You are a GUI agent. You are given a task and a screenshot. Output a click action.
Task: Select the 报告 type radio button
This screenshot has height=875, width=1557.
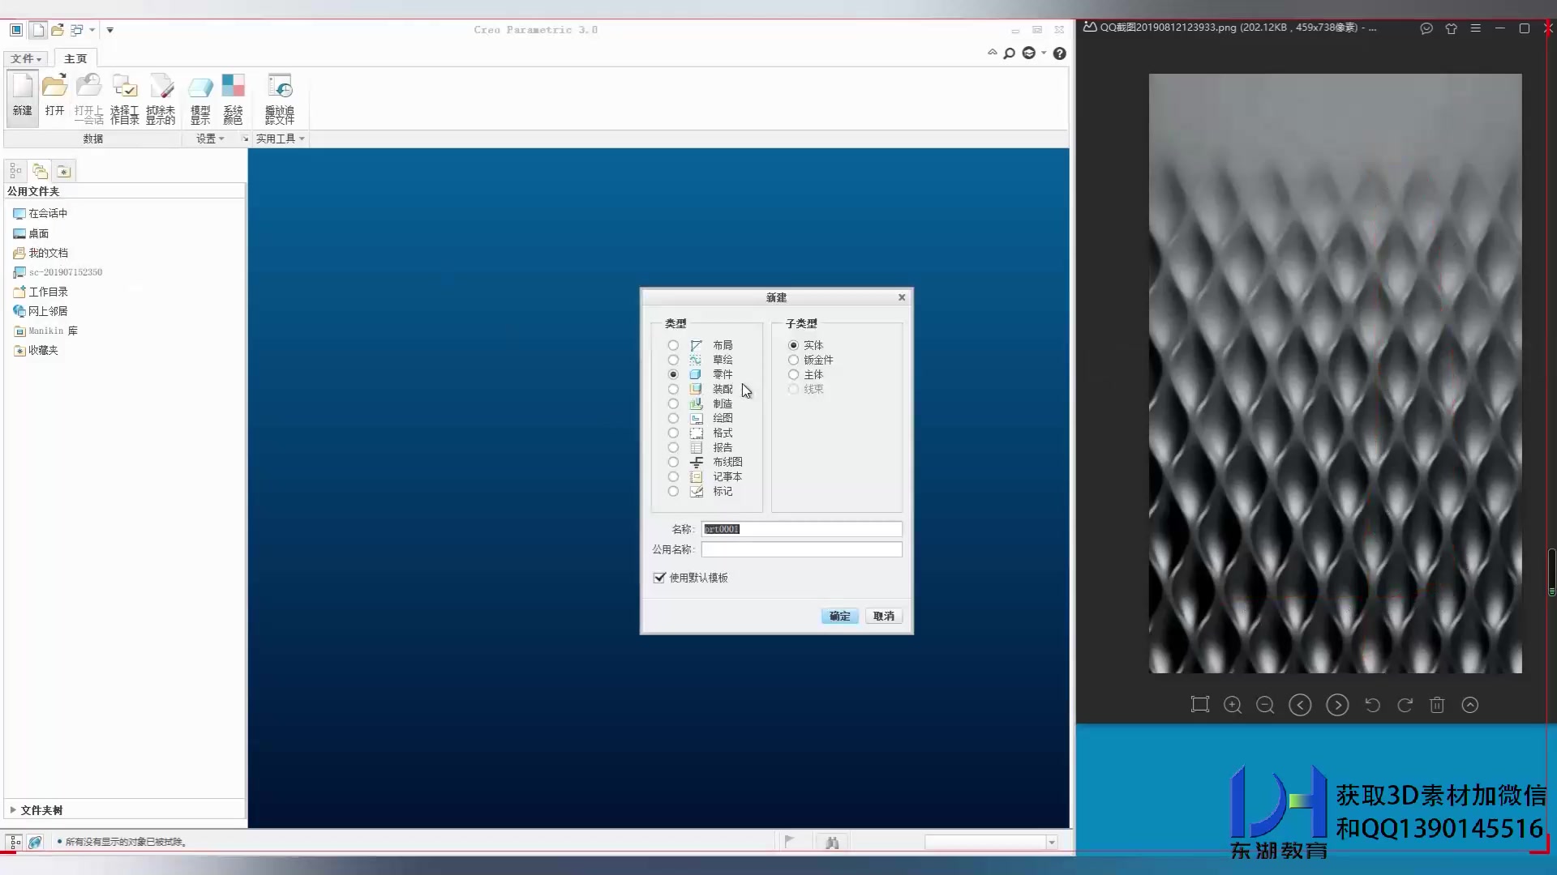[x=673, y=447]
